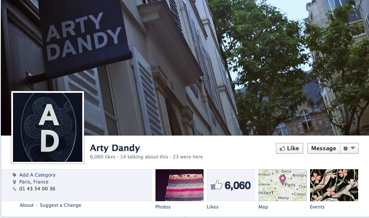Select the Photos tab label
This screenshot has height=218, width=369.
(x=163, y=207)
